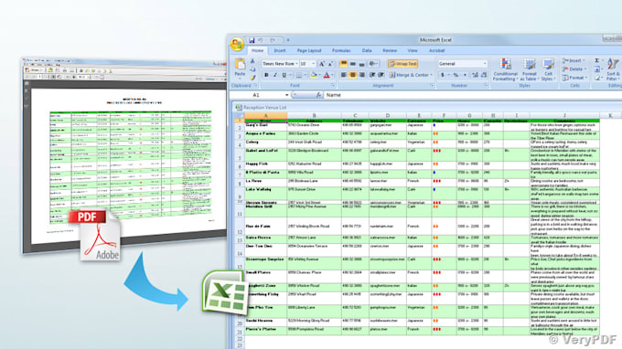Image resolution: width=622 pixels, height=349 pixels.
Task: Open Sort & Filter tool
Action: point(613,69)
